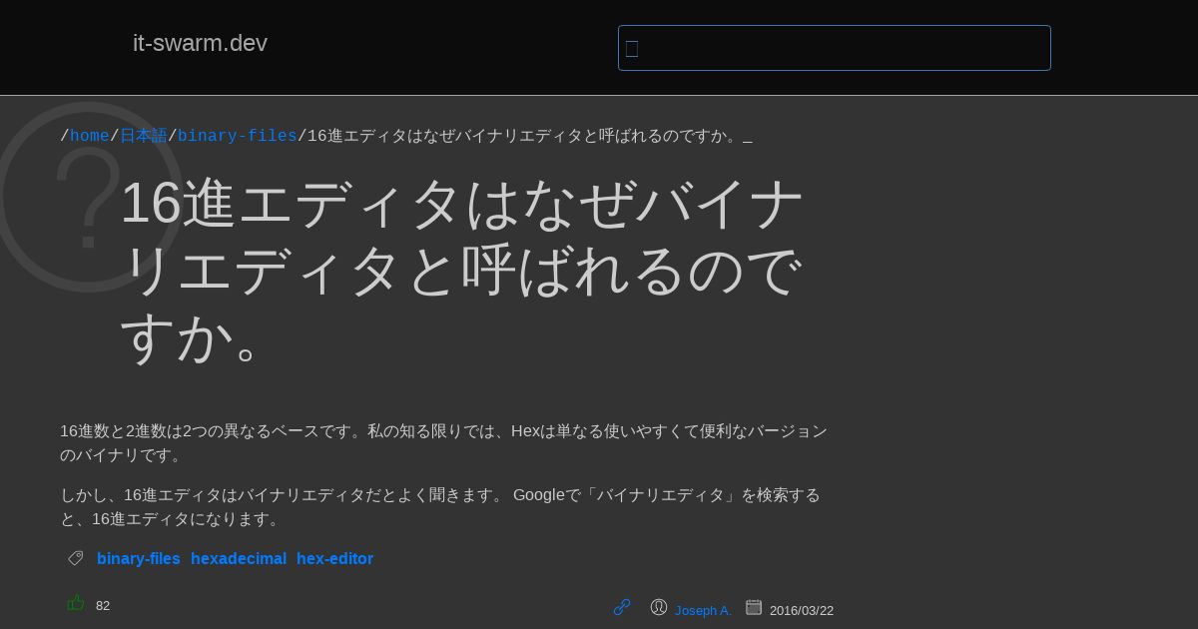
Task: Click the tag label icon beside the tags
Action: tap(75, 557)
